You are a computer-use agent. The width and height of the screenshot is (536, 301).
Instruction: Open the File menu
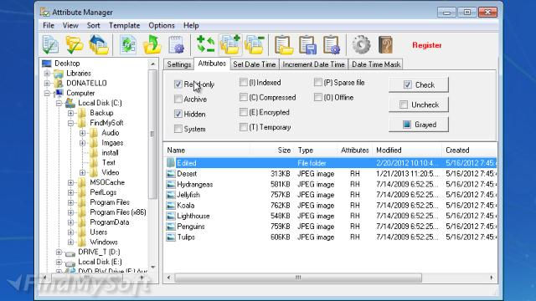click(49, 25)
